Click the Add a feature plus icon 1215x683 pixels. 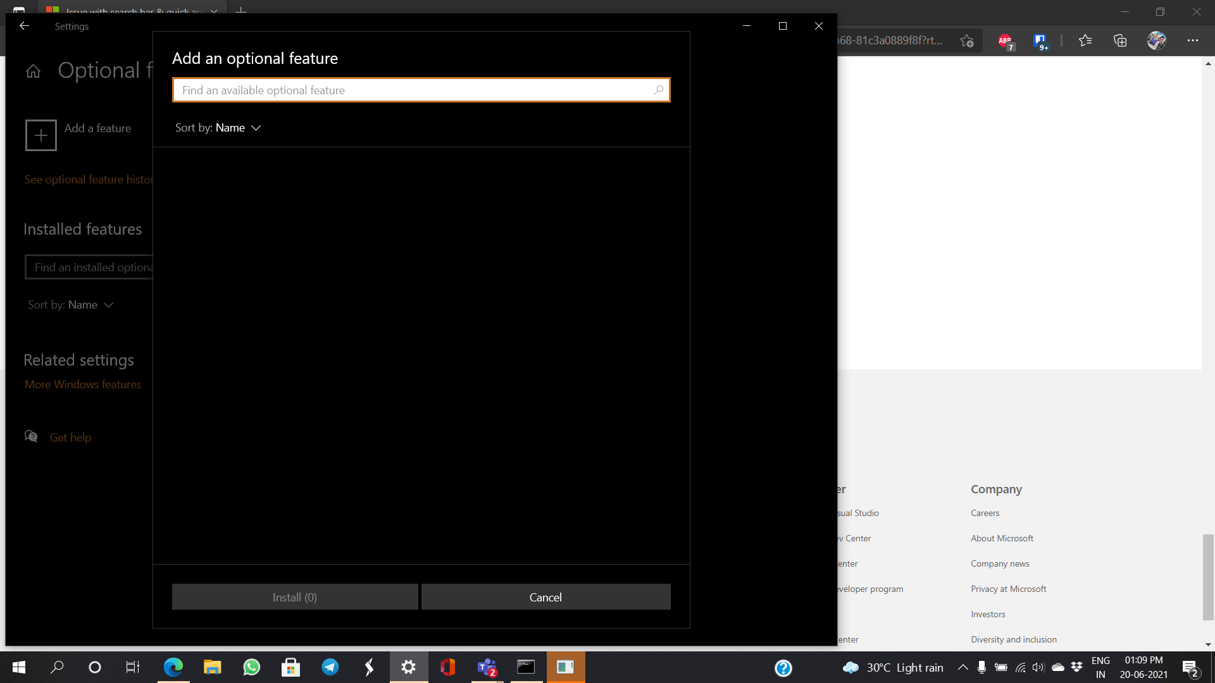41,135
